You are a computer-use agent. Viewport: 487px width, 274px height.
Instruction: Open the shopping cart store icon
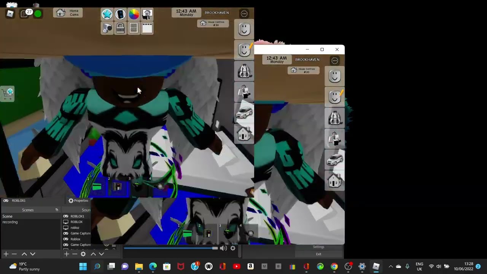8,93
